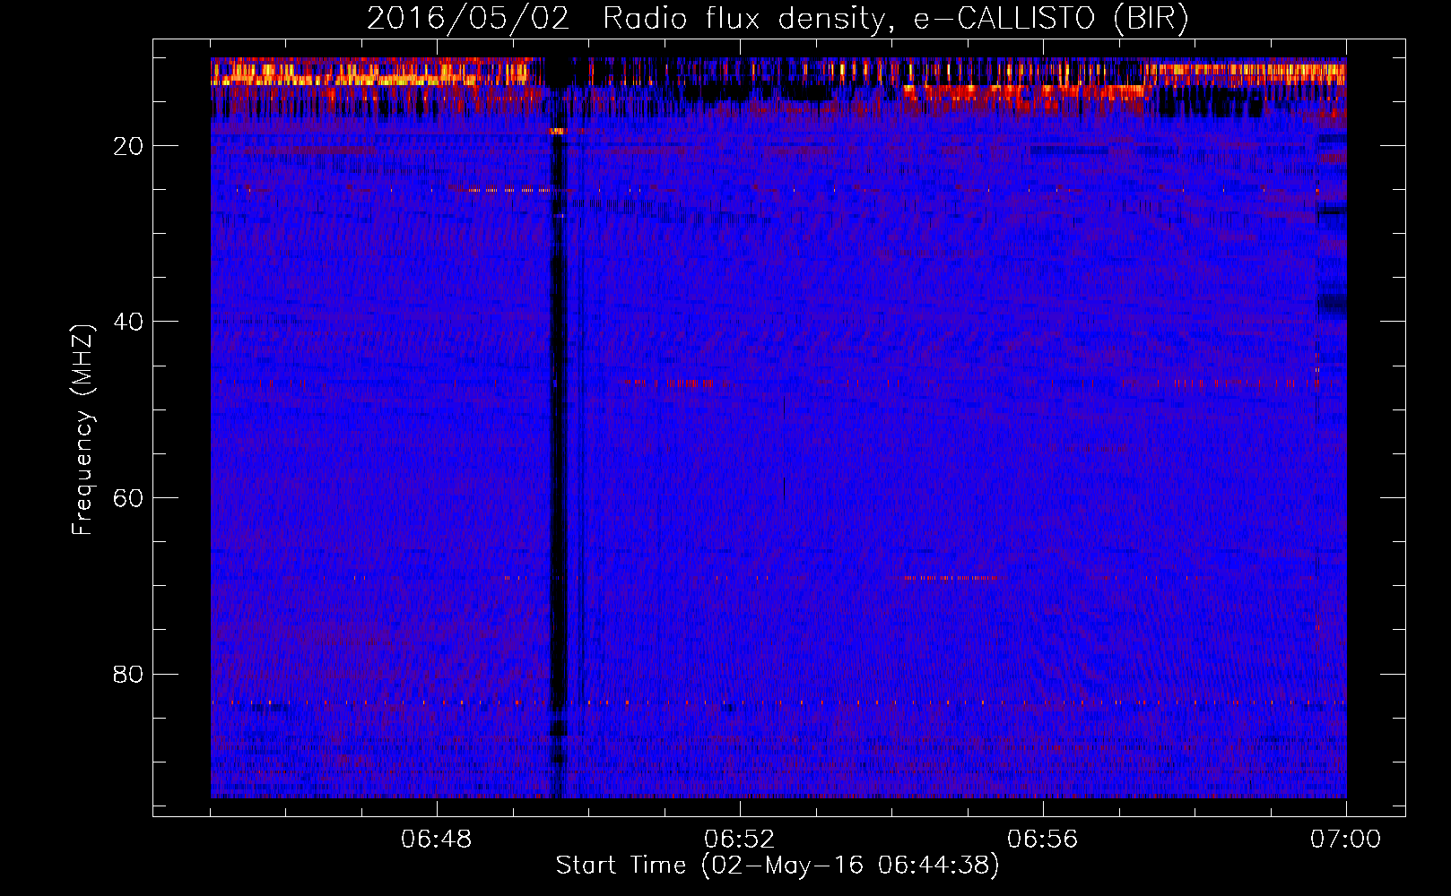Image resolution: width=1451 pixels, height=896 pixels.
Task: Click the 20 MHz frequency tick label
Action: (x=128, y=146)
